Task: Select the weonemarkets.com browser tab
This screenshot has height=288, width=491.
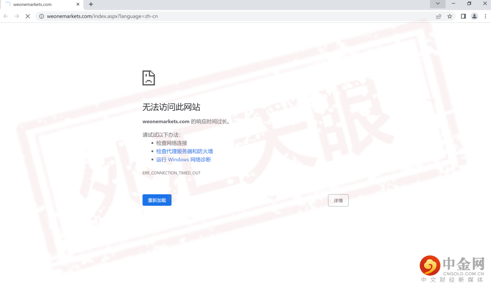Action: click(41, 4)
